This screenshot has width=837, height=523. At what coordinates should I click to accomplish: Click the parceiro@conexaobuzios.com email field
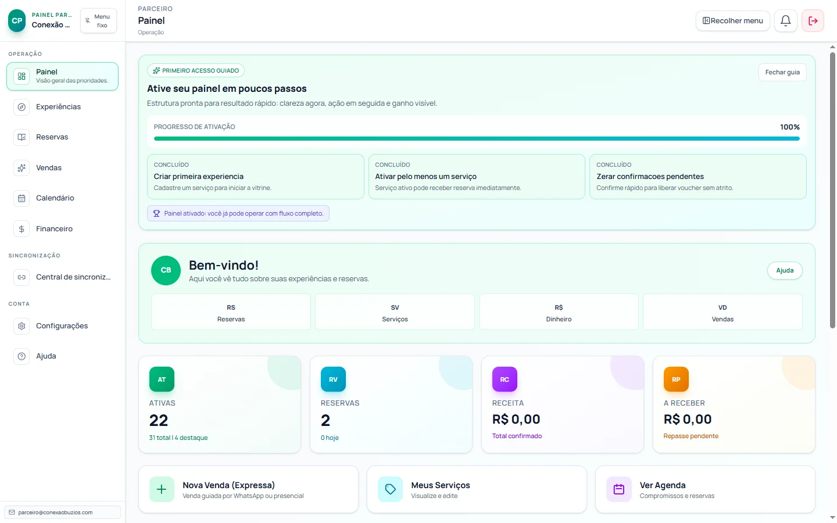[x=62, y=512]
